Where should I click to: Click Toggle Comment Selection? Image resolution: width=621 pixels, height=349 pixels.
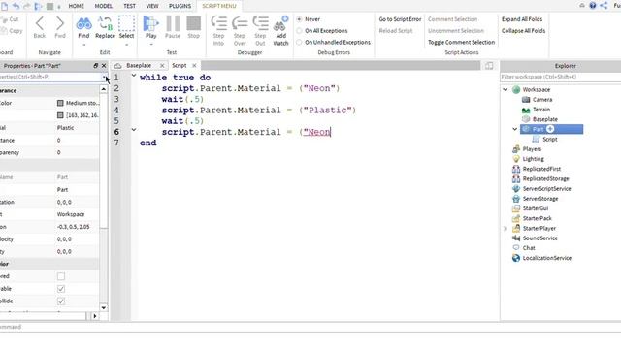point(462,42)
